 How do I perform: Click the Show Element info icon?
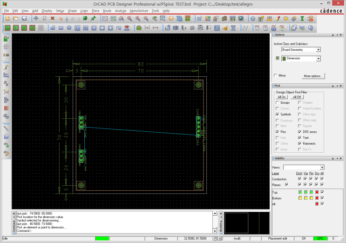click(x=253, y=19)
